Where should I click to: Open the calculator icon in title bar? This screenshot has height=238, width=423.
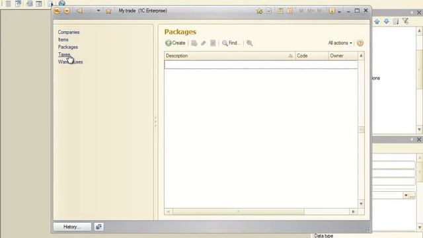click(280, 11)
